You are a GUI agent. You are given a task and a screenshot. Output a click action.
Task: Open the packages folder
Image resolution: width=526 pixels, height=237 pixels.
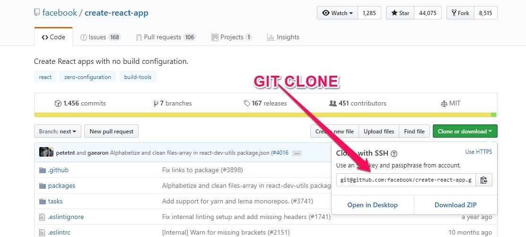click(61, 185)
